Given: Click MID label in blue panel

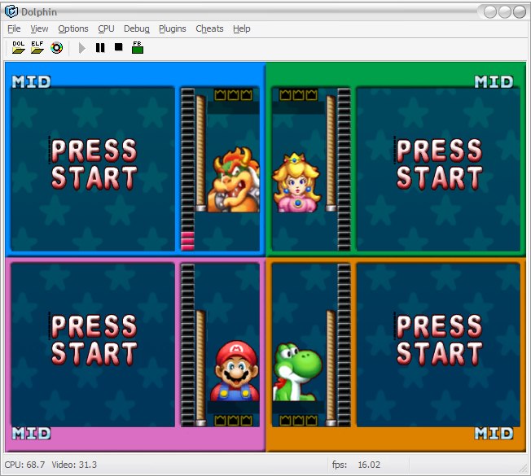Looking at the screenshot, I should [x=32, y=81].
